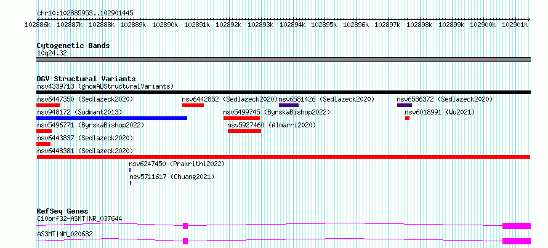Click the 102893k ruler tick label

click(260, 25)
